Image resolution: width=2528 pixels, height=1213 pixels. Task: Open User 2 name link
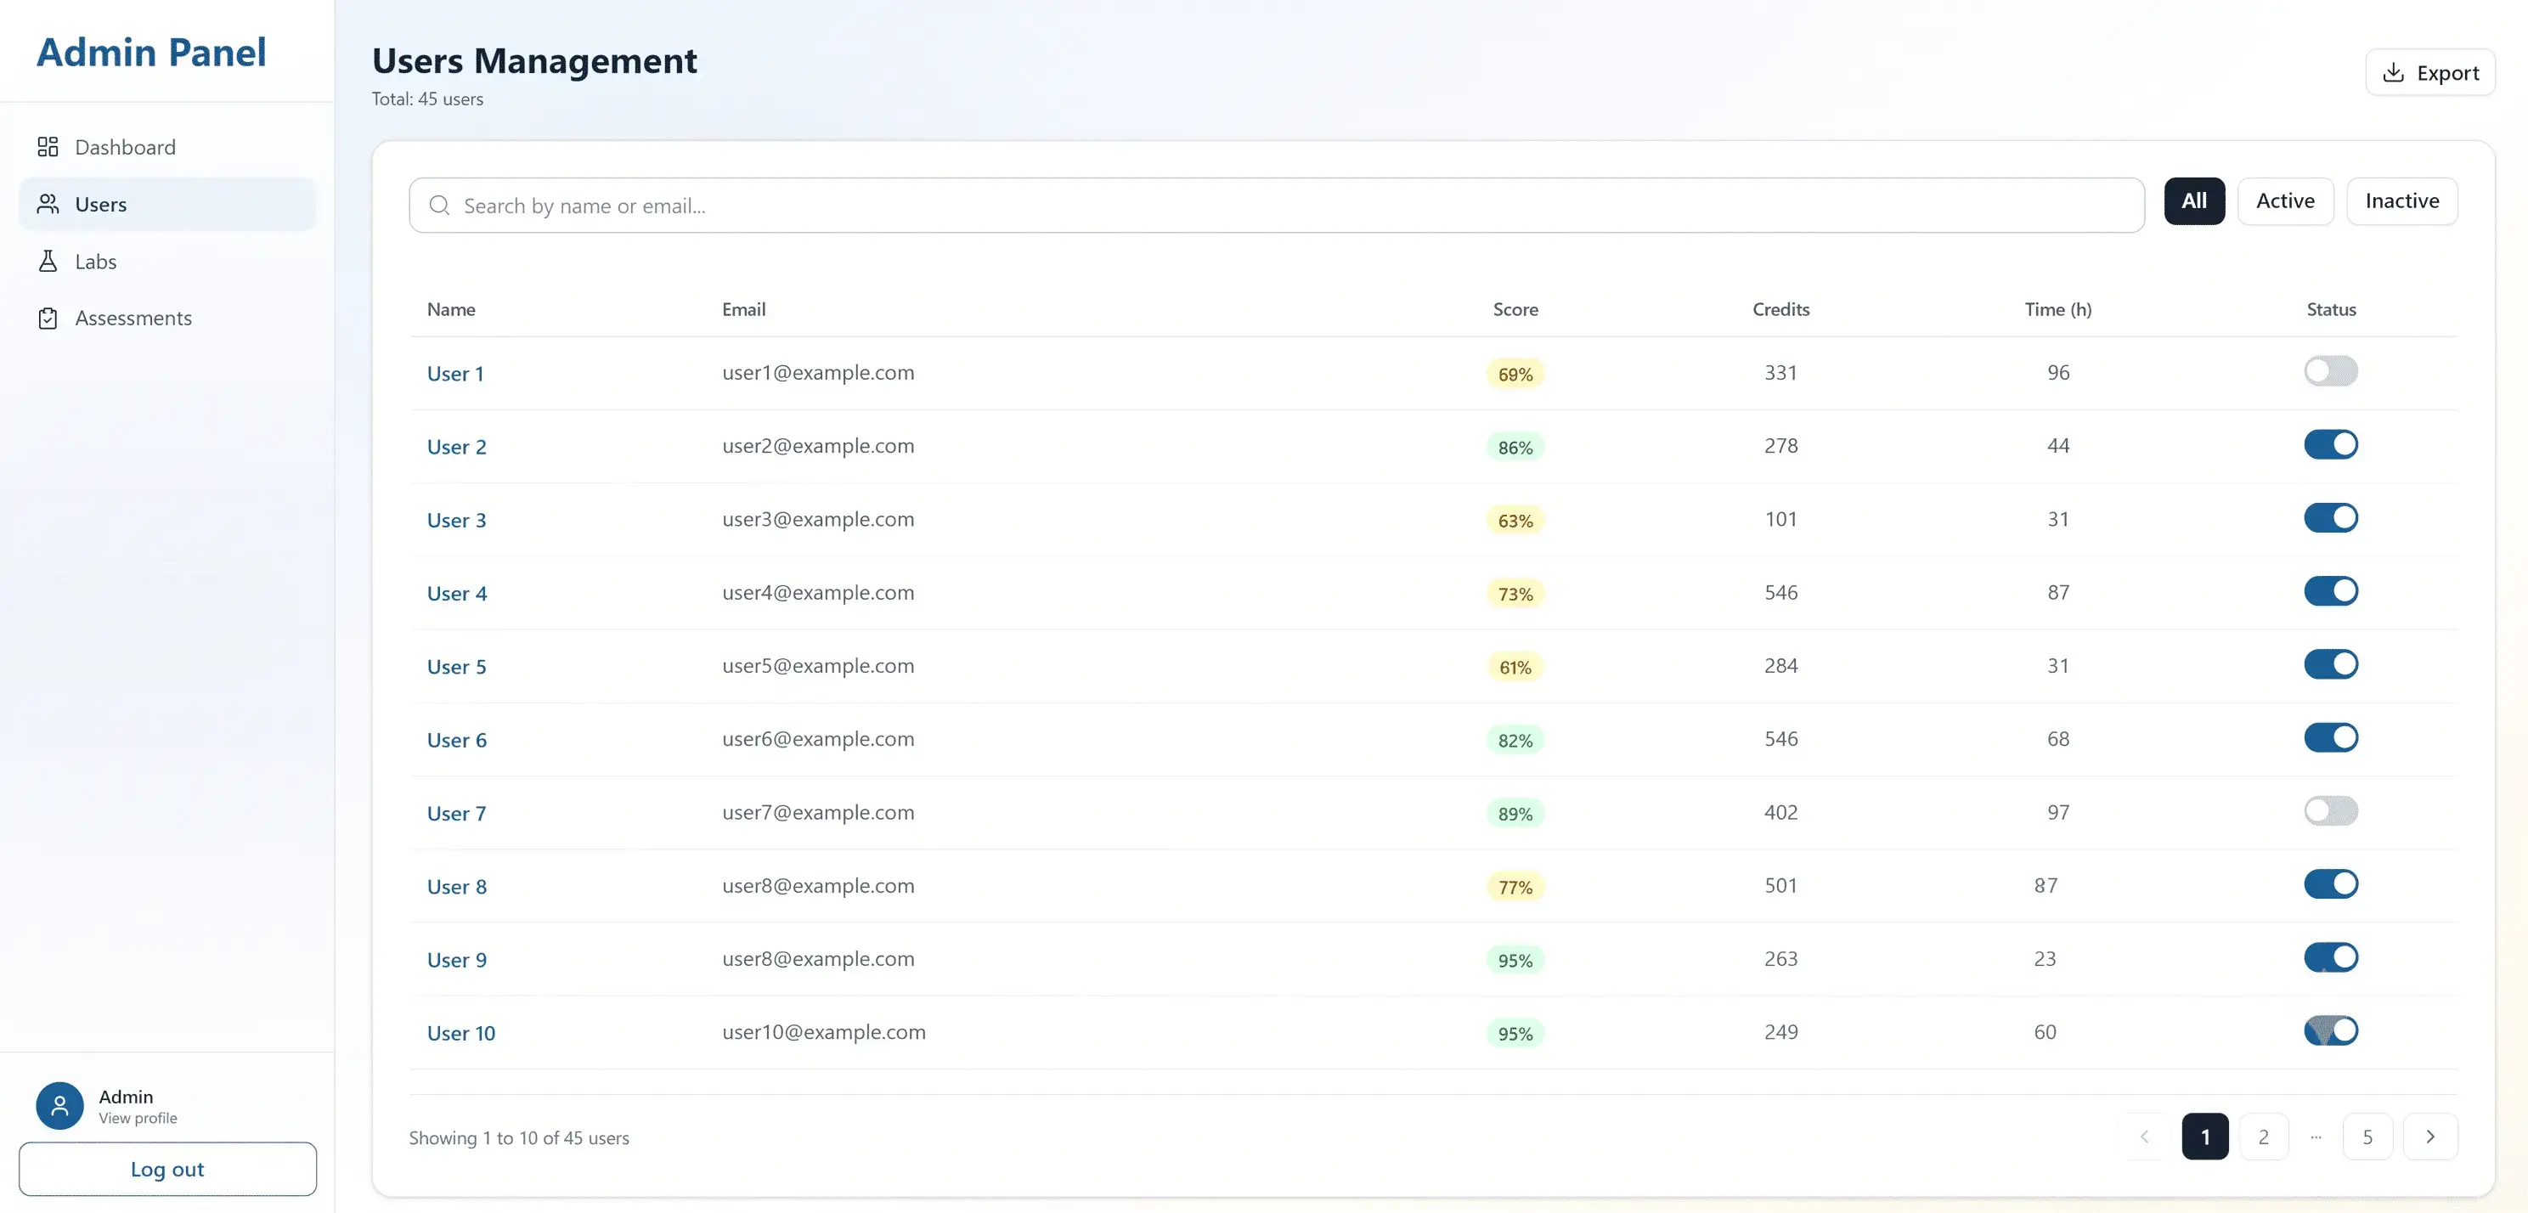(456, 447)
